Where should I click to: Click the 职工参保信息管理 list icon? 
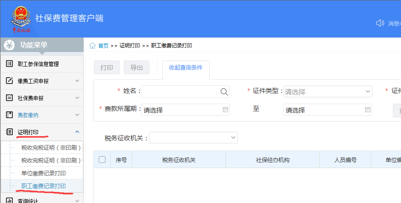[9, 64]
